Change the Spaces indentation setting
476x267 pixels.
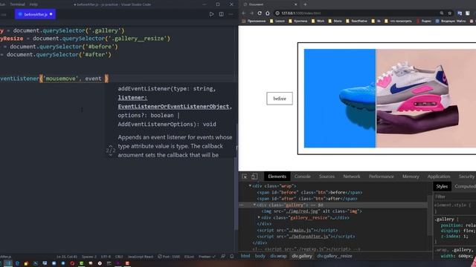[x=89, y=257]
